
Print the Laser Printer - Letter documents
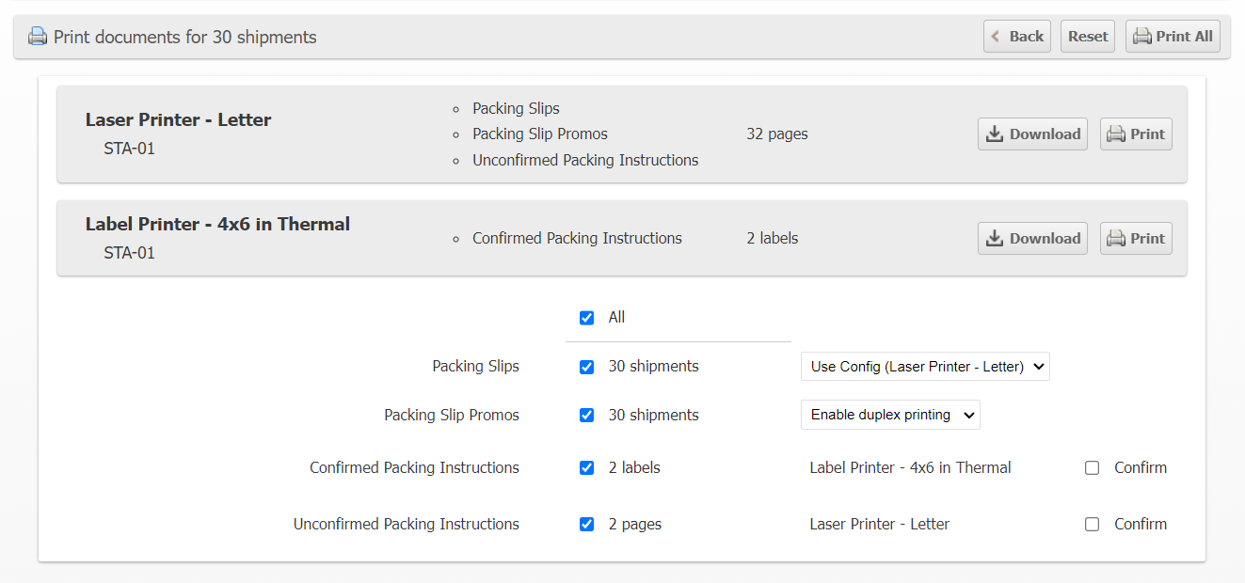click(1136, 134)
